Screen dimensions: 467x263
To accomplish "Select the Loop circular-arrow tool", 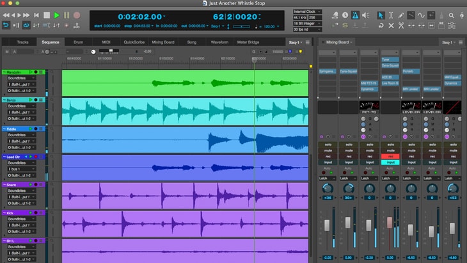I will 381,26.
